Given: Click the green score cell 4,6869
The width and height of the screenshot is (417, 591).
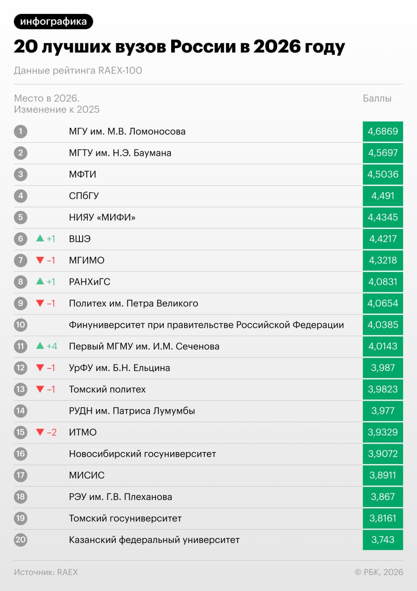Looking at the screenshot, I should coord(383,132).
